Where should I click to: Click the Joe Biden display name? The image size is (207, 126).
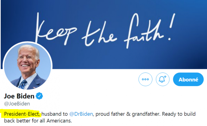pyautogui.click(x=19, y=96)
